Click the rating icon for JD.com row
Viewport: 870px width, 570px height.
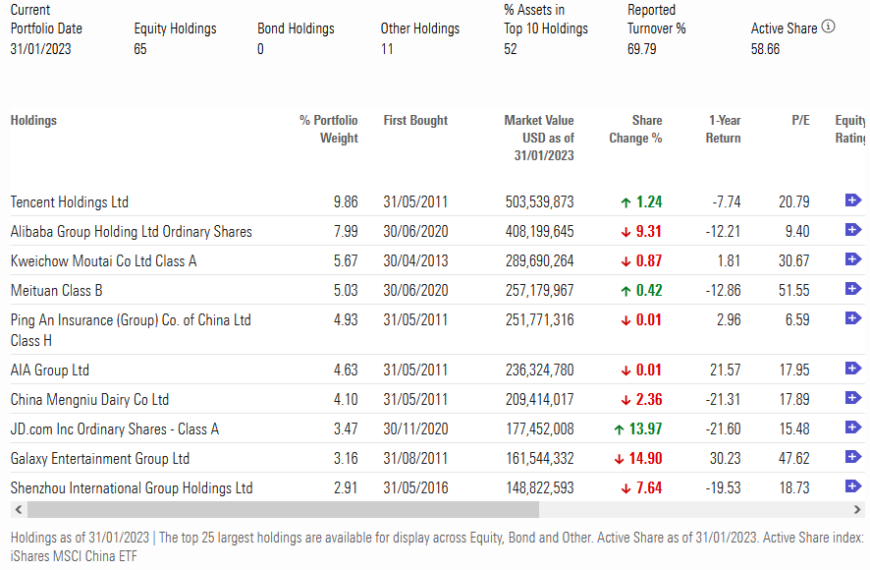[x=852, y=427]
